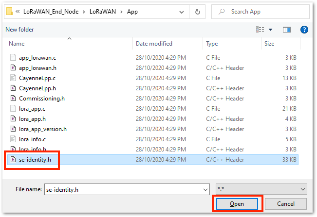317x217 pixels.
Task: Go to LoRaWAN breadcrumb folder
Action: 103,12
